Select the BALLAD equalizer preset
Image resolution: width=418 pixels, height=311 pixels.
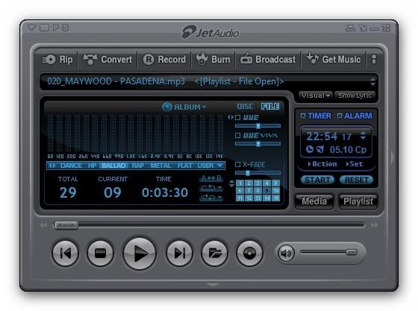(113, 166)
